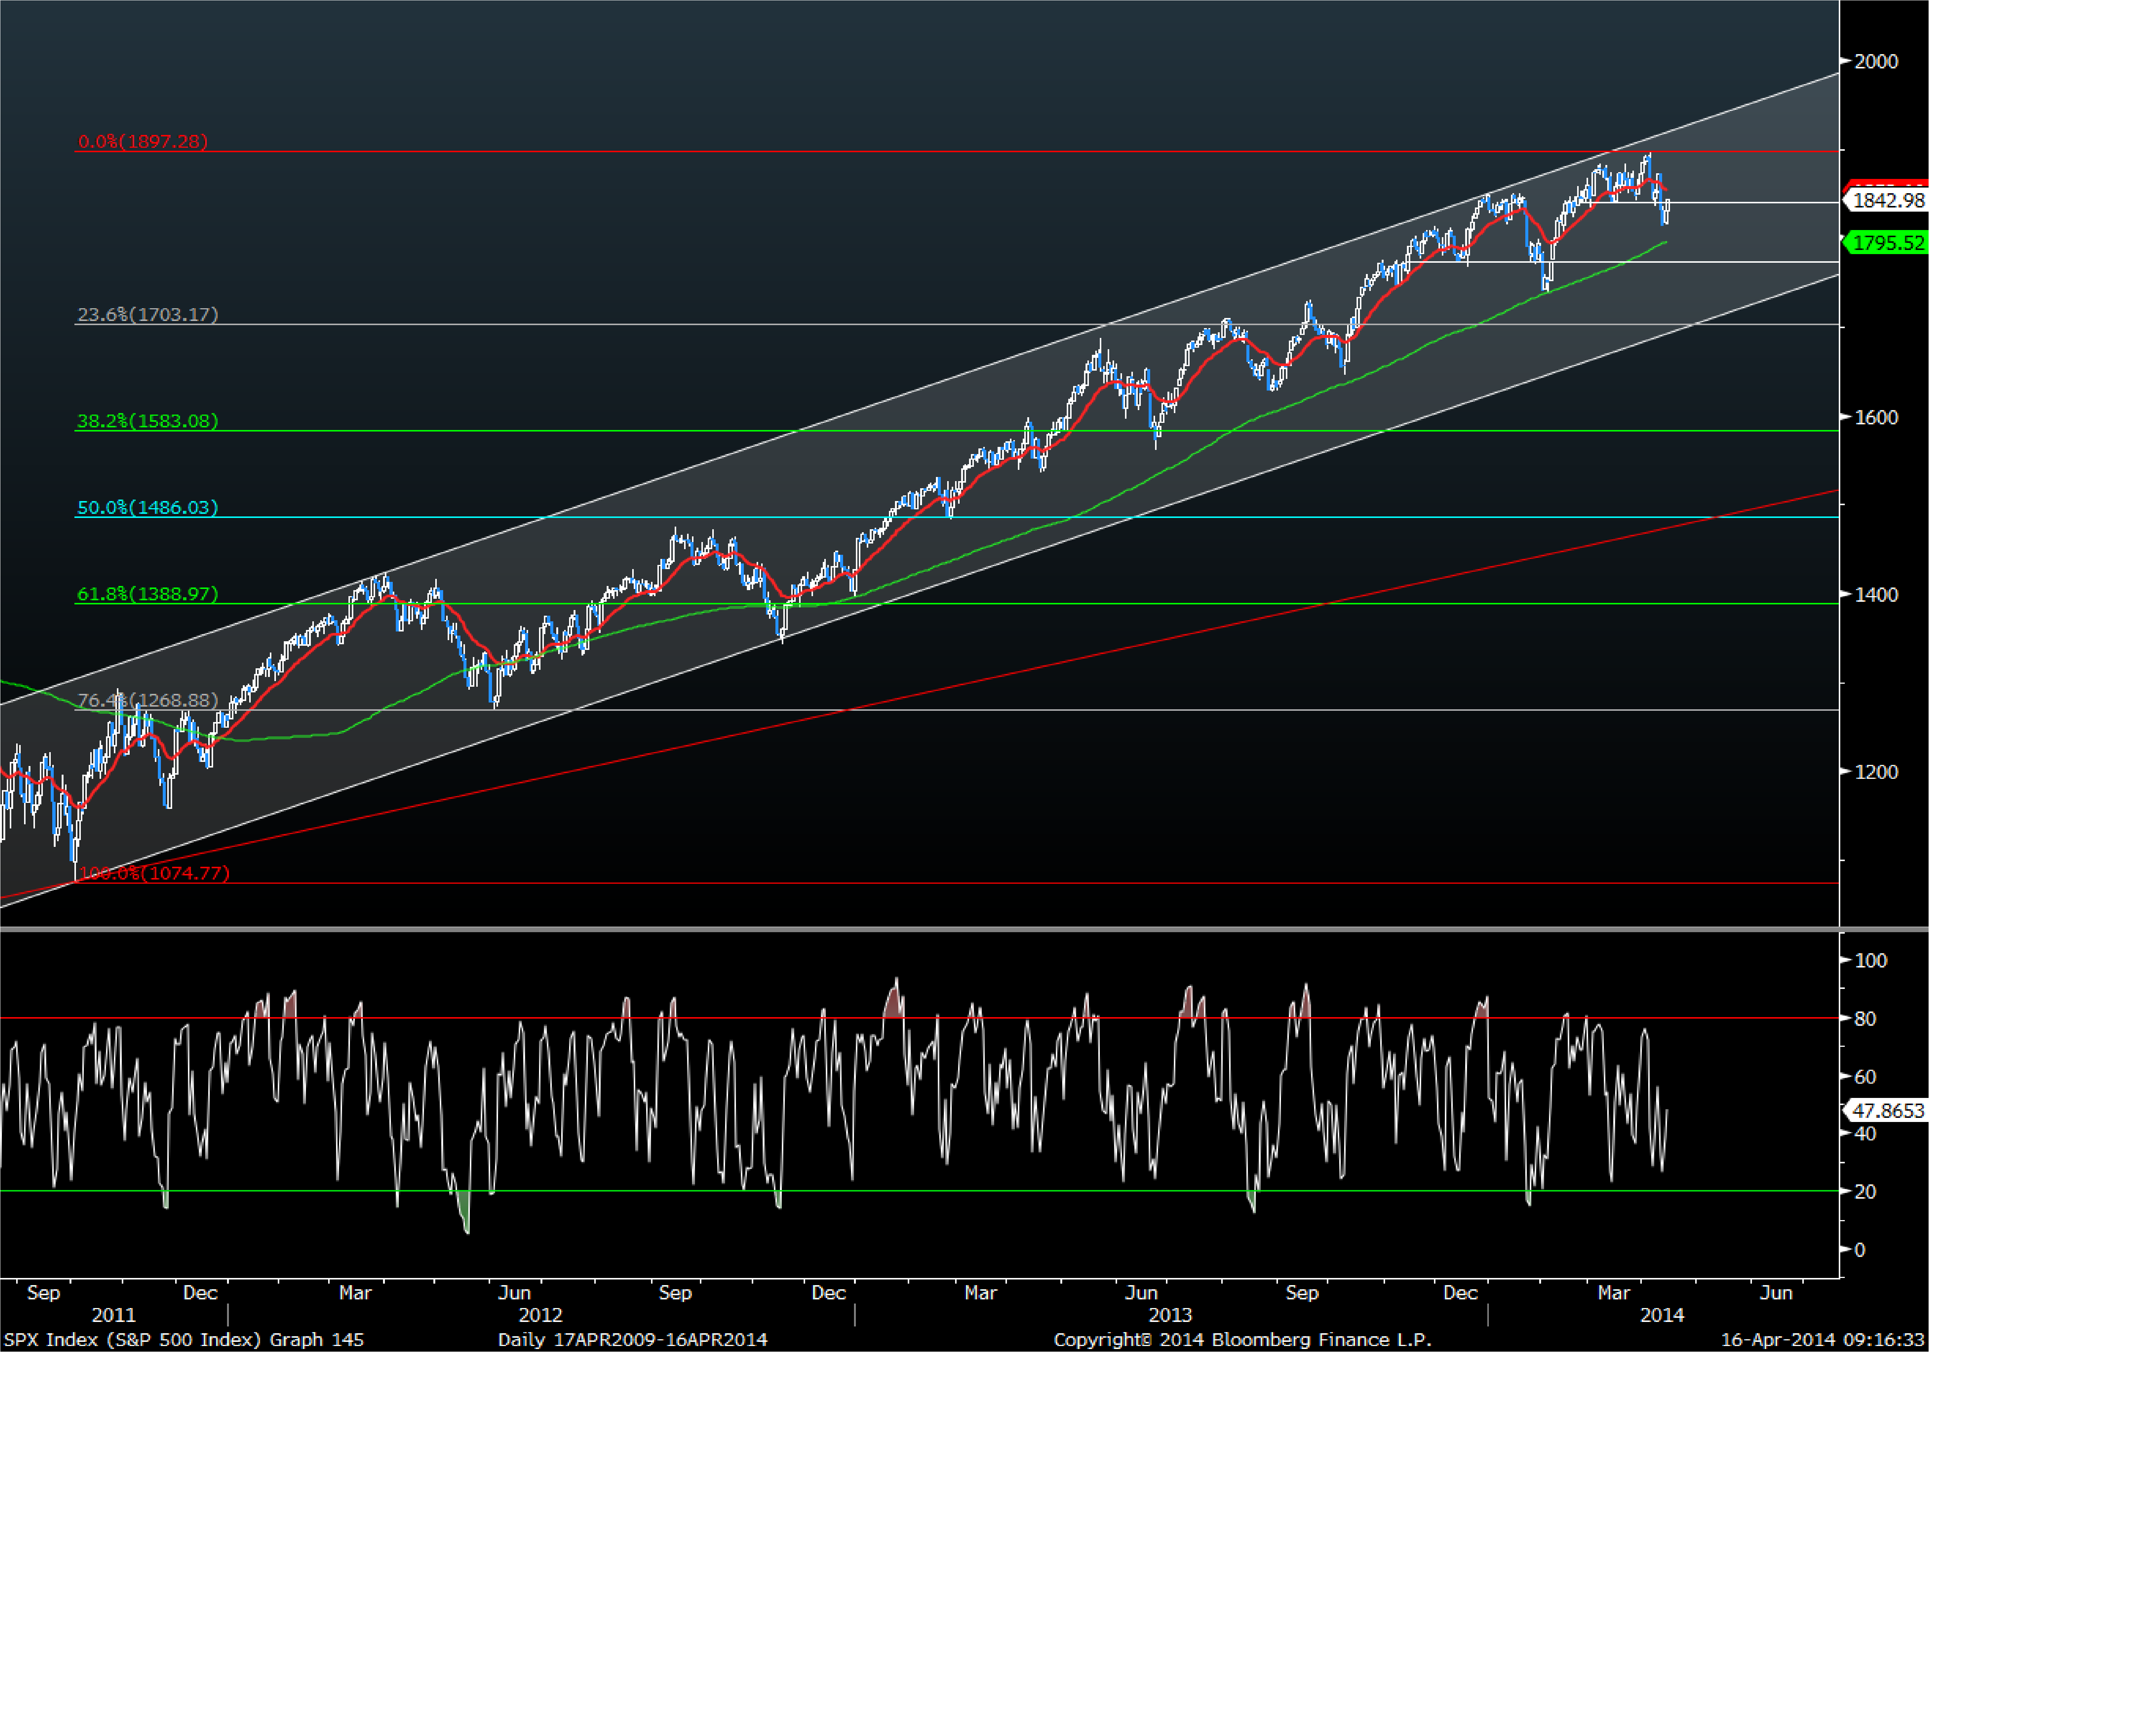Click the oscillator 20 level label
Viewport: 2156px width, 1720px height.
click(1865, 1192)
